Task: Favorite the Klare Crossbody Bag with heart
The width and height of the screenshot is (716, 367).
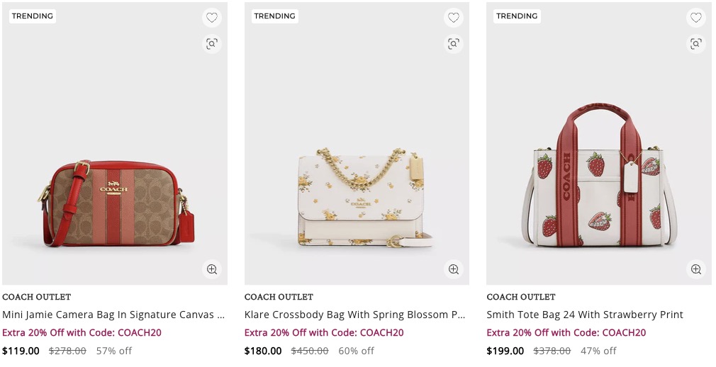Action: [454, 18]
